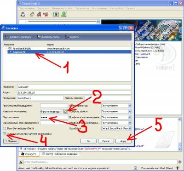Viewport: 184px width, 171px height.
Task: Toggle connect on TeamSpeak 3 startup checkbox
Action: [x=5, y=134]
